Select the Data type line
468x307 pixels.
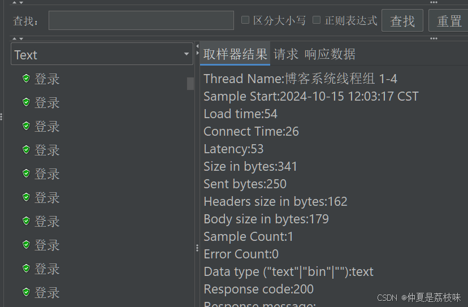tap(288, 272)
